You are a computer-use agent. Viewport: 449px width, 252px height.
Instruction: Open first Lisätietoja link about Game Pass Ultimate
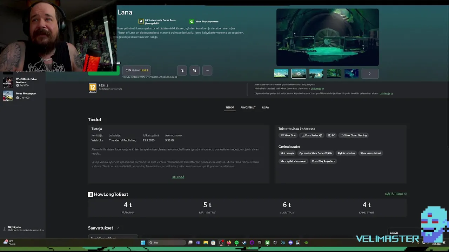[317, 89]
